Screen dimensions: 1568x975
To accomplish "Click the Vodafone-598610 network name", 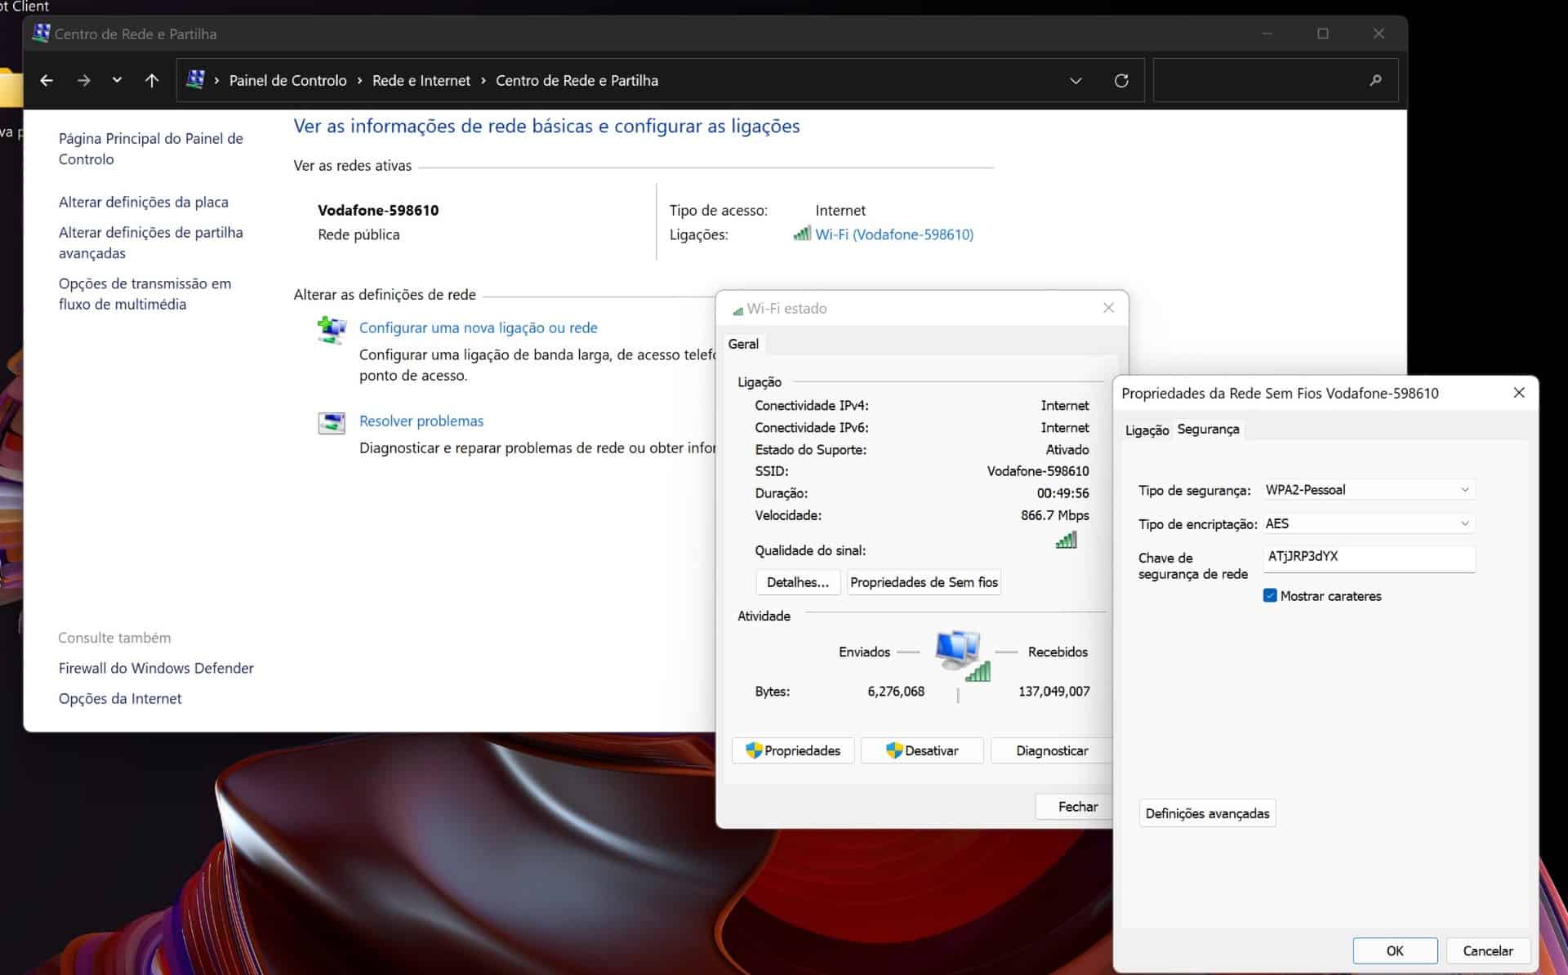I will pyautogui.click(x=378, y=210).
